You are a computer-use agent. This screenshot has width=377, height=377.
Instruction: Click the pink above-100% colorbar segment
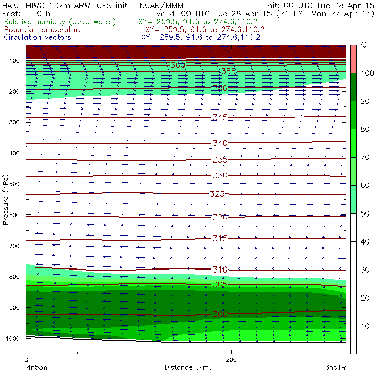pyautogui.click(x=353, y=59)
